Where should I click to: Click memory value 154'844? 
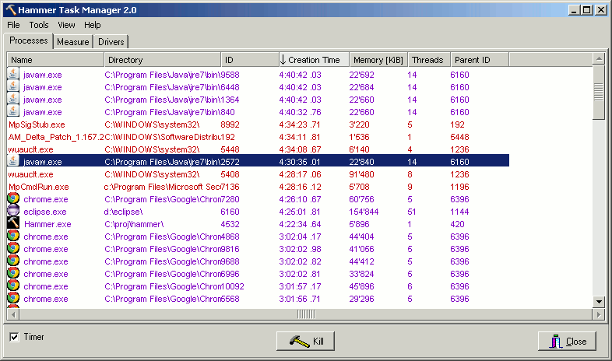364,212
